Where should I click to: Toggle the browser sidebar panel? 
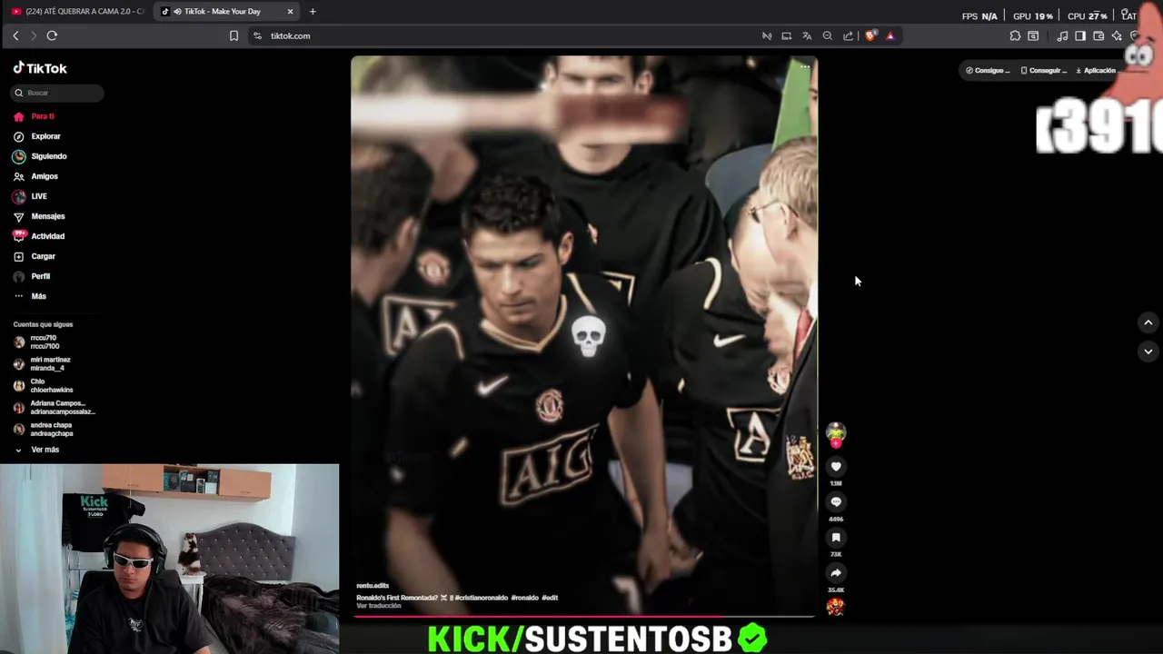coord(1080,36)
